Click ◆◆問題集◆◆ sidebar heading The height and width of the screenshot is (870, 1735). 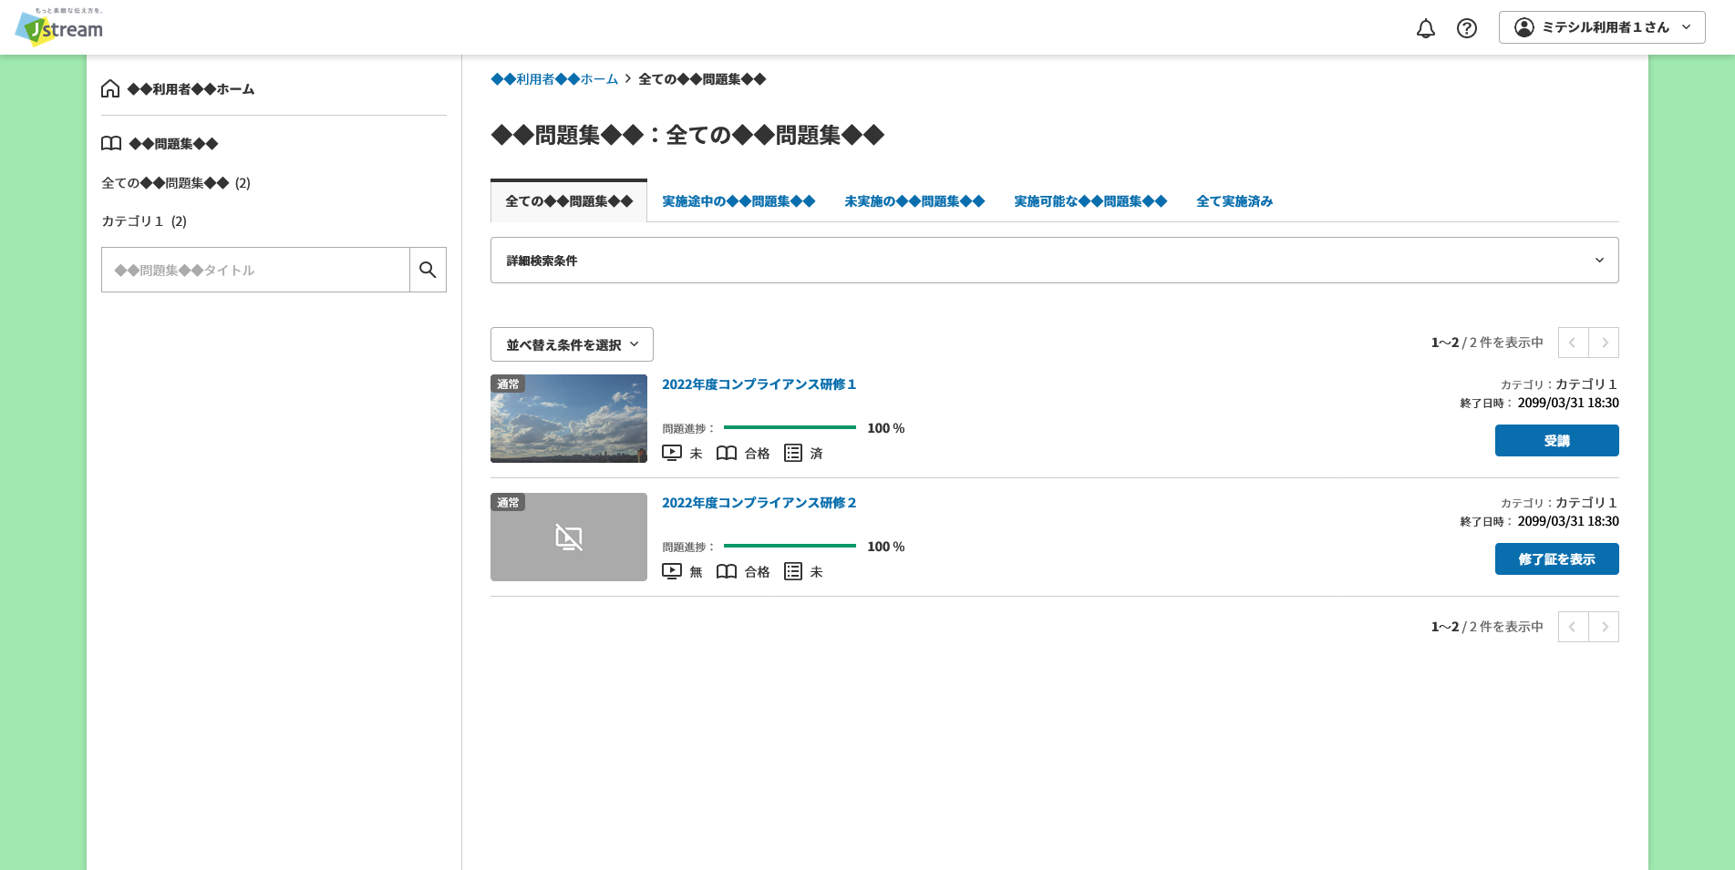(x=174, y=144)
